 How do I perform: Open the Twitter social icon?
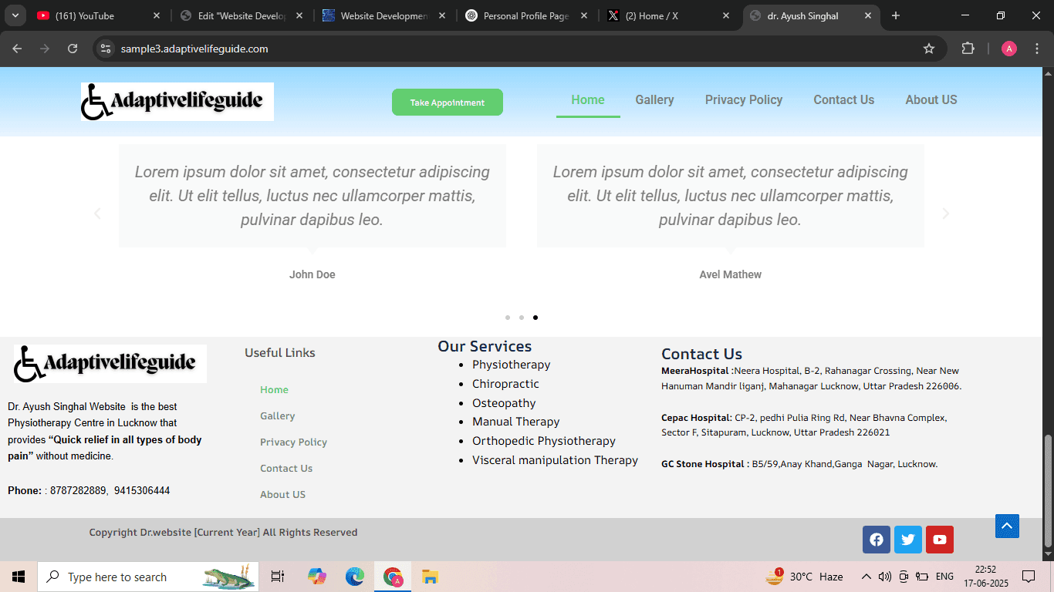pyautogui.click(x=907, y=540)
